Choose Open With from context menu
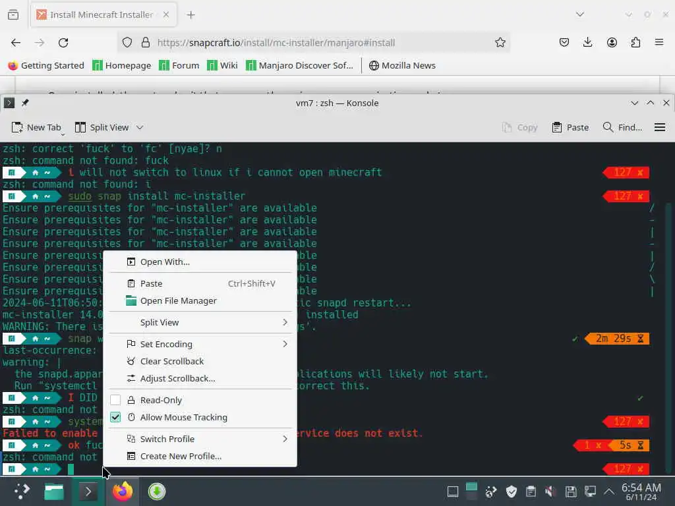The height and width of the screenshot is (506, 675). point(200,262)
